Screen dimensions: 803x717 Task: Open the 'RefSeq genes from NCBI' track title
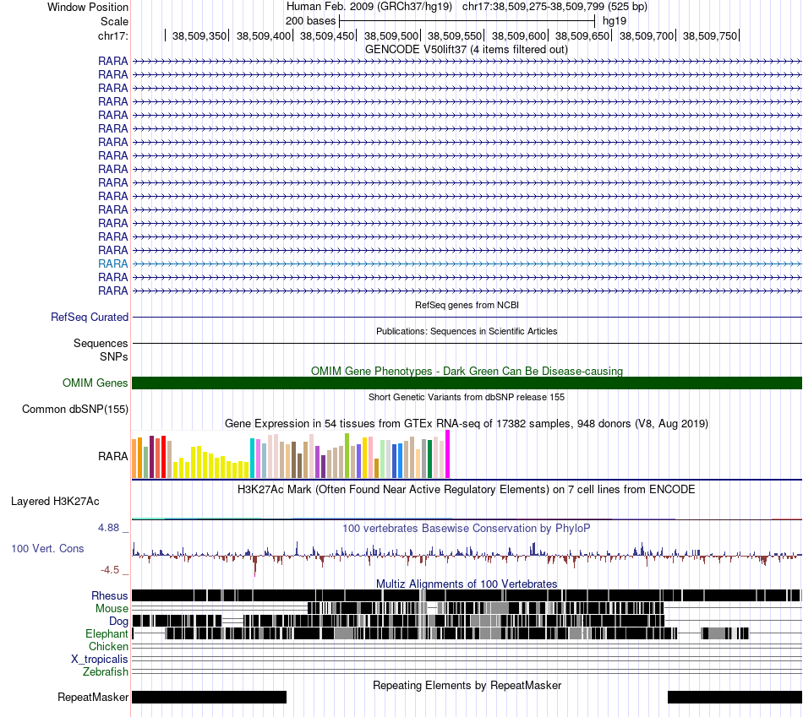click(x=467, y=305)
